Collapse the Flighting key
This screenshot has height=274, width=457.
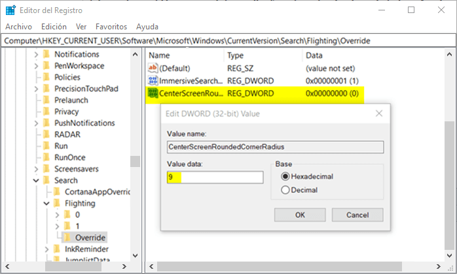[x=46, y=204]
